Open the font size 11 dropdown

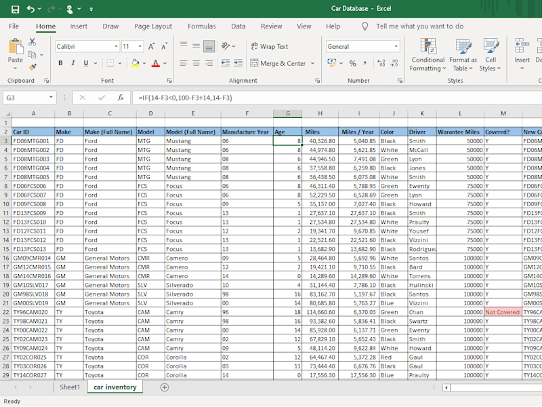[x=140, y=46]
